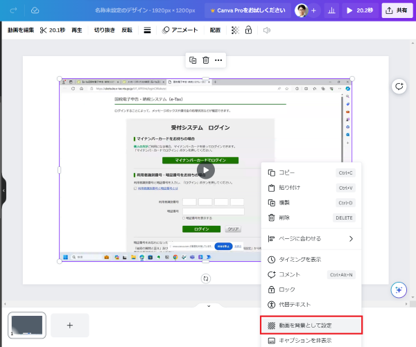
Task: Click the top-right corner handle of the video
Action: point(352,79)
